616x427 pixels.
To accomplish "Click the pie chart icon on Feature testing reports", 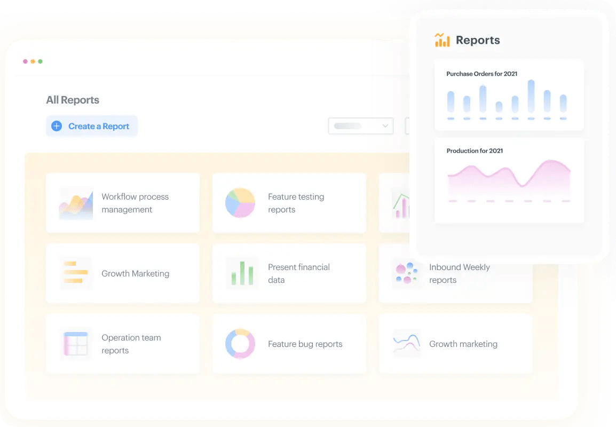I will click(x=240, y=203).
